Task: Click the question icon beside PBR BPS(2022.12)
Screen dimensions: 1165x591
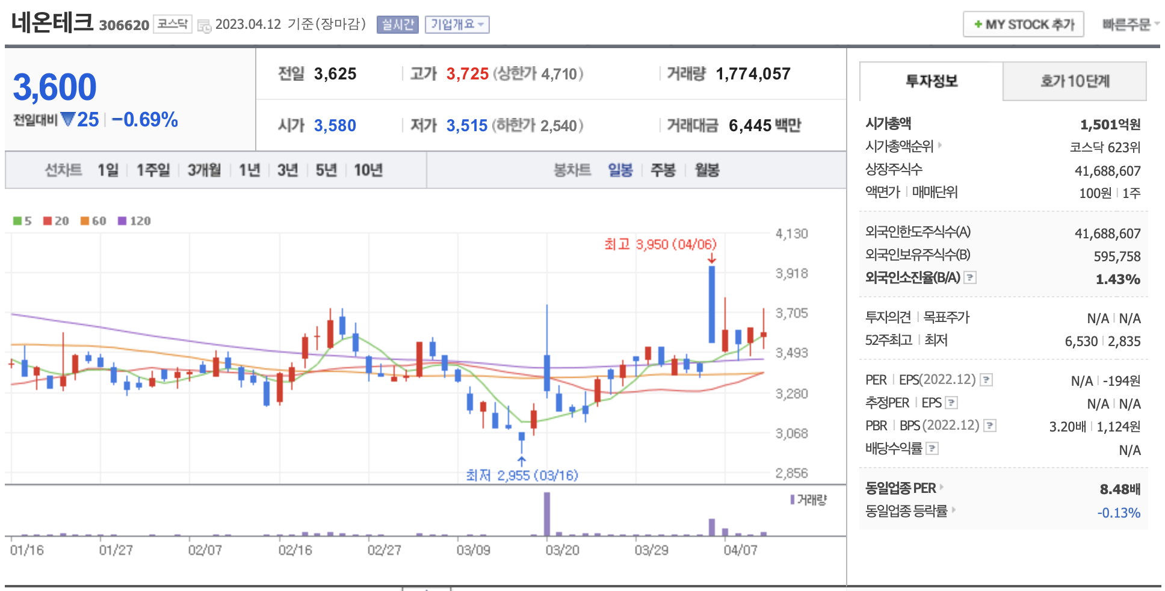Action: tap(989, 425)
